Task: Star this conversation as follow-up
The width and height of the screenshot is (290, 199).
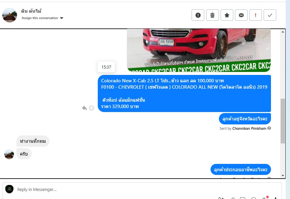Action: 227,15
